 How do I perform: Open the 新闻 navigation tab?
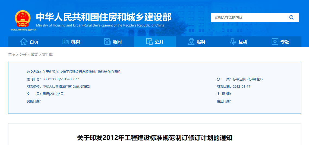point(113,42)
